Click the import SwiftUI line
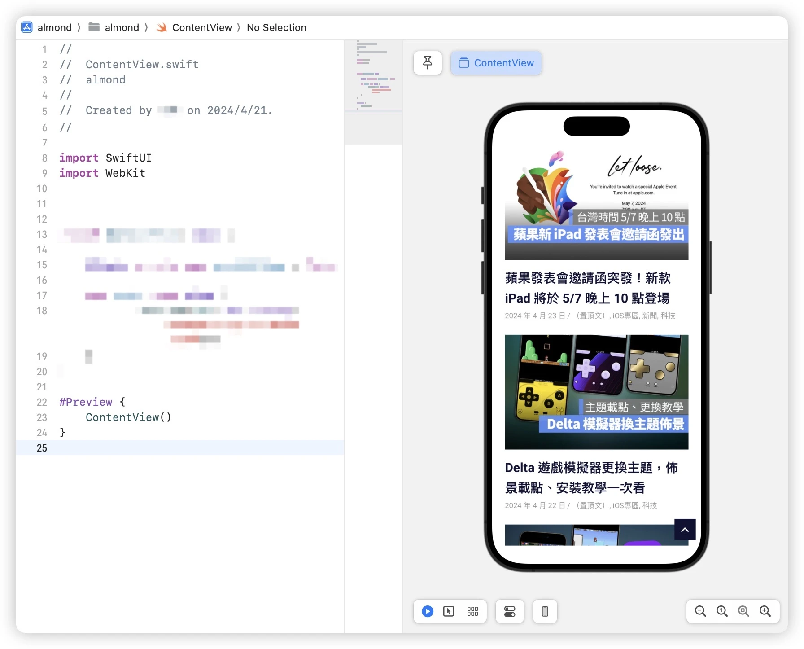The width and height of the screenshot is (804, 649). coord(105,158)
